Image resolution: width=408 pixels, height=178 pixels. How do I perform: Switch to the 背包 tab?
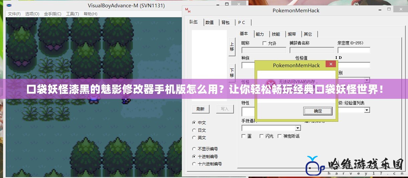pyautogui.click(x=226, y=22)
